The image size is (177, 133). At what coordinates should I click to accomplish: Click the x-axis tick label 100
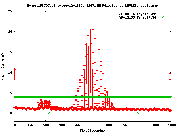(x=31, y=125)
